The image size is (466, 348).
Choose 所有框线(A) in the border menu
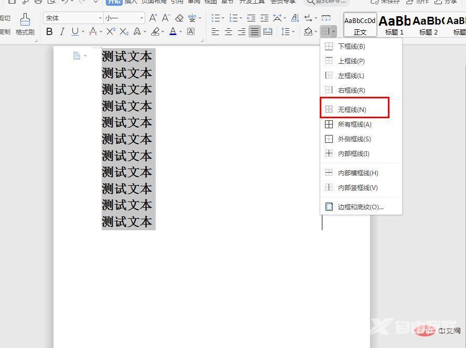click(x=354, y=125)
